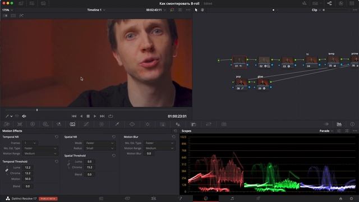Select node 01 in node graph
This screenshot has width=359, height=202.
click(240, 62)
